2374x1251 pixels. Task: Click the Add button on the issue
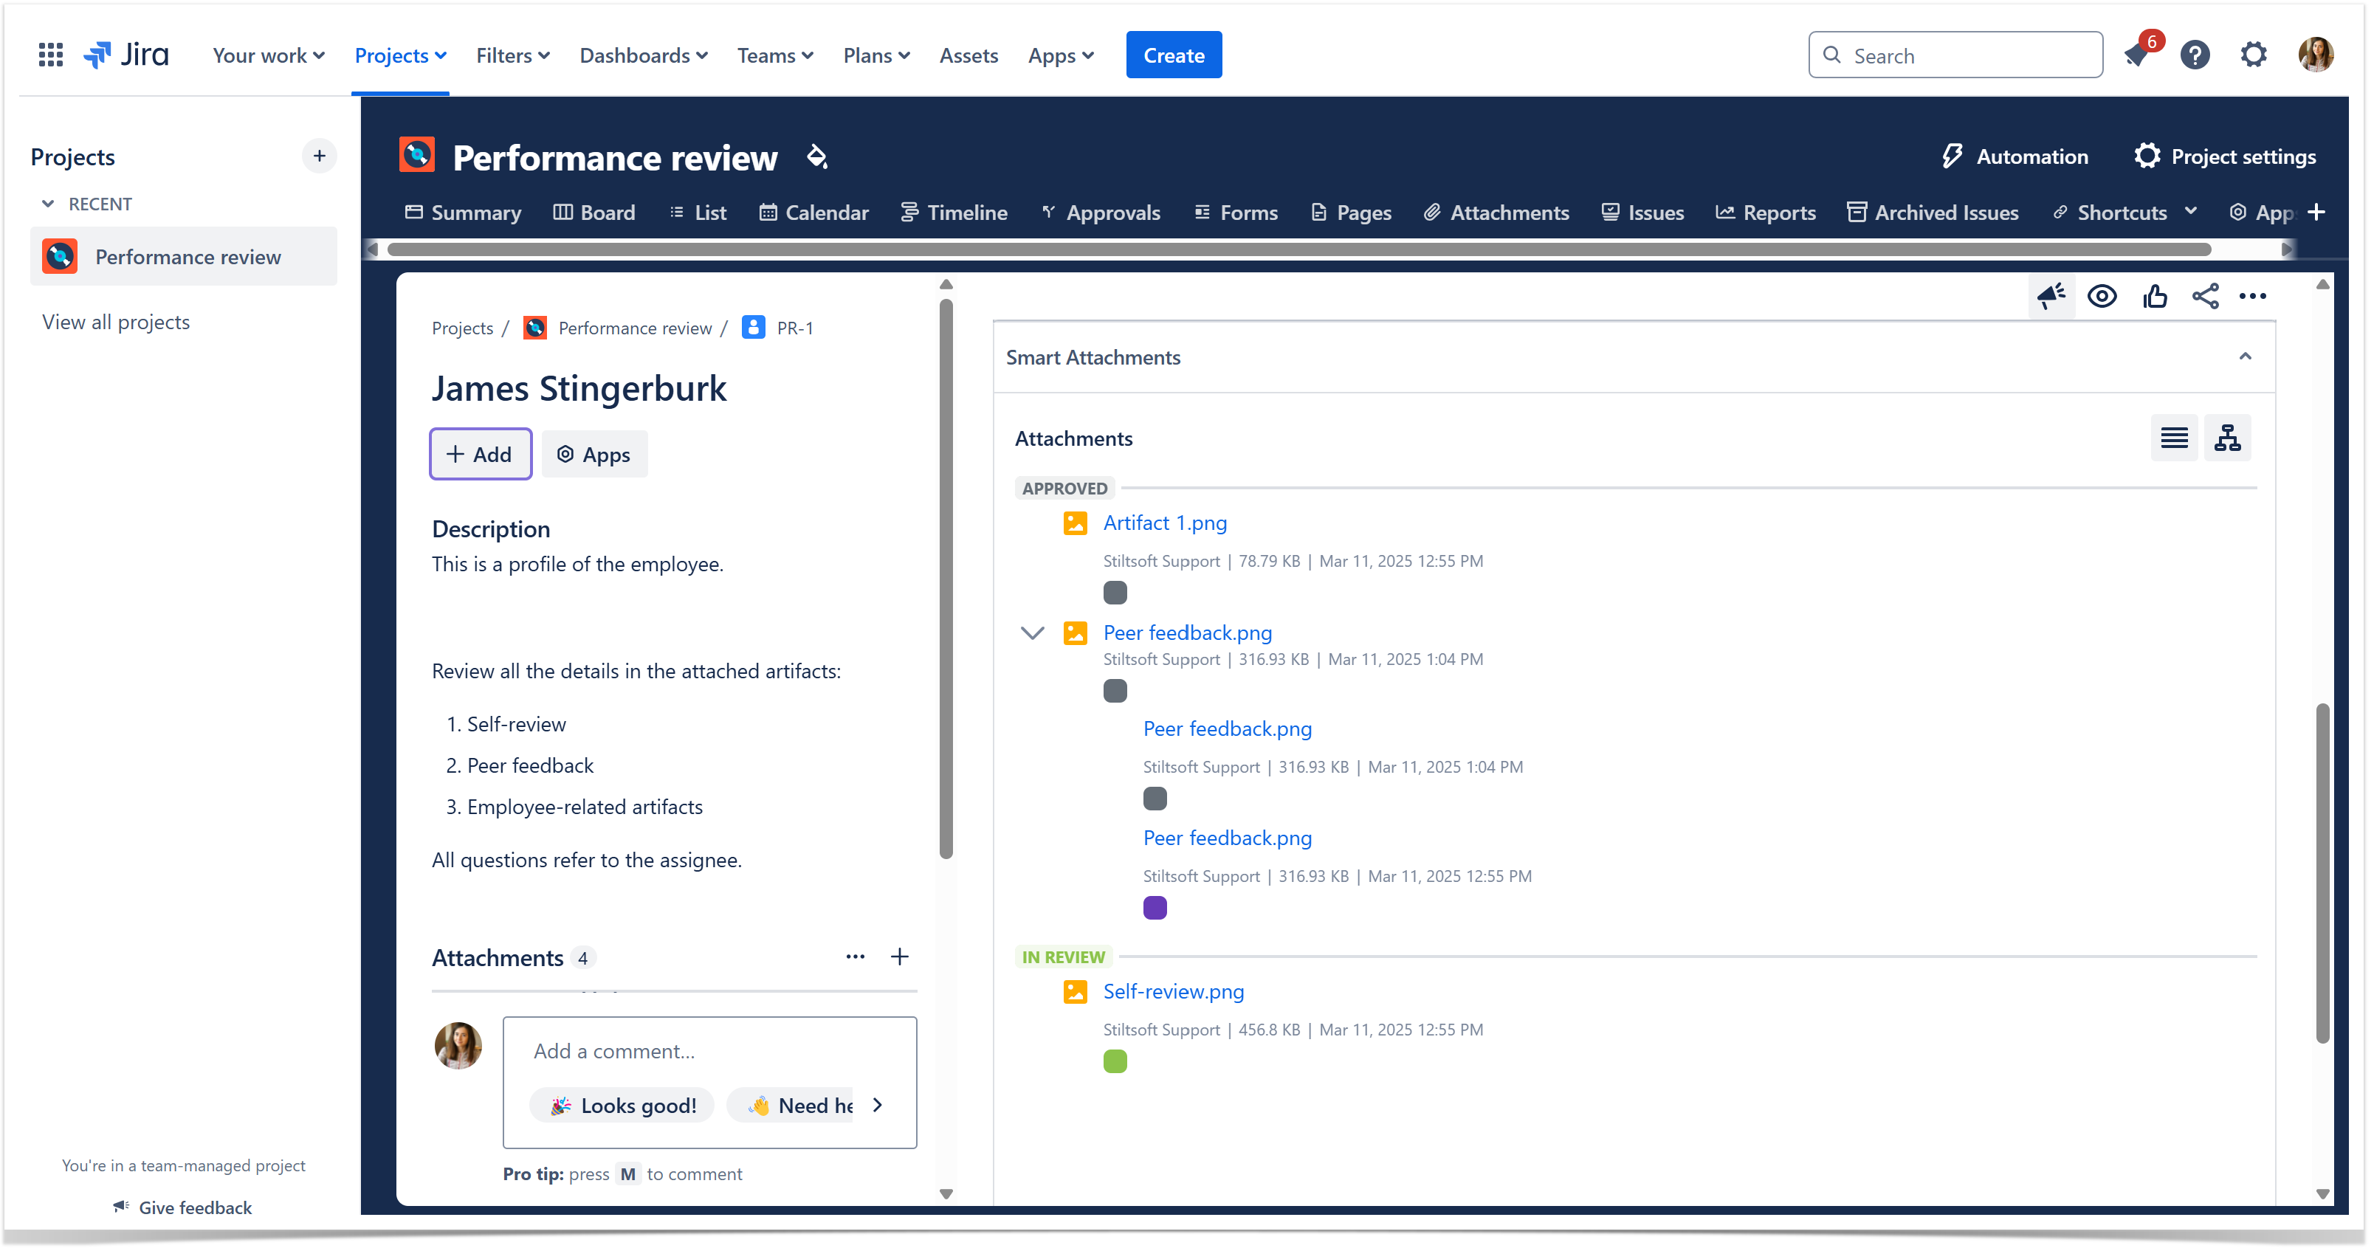(479, 455)
